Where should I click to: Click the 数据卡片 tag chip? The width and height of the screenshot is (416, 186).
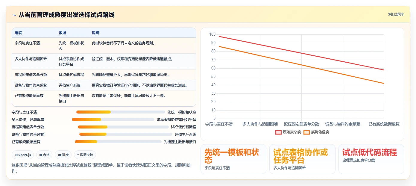(85, 155)
